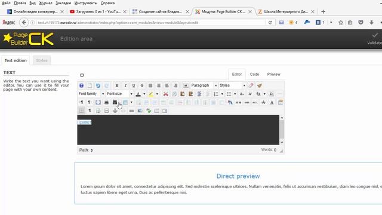
Task: Click the insert table icon
Action: click(125, 102)
